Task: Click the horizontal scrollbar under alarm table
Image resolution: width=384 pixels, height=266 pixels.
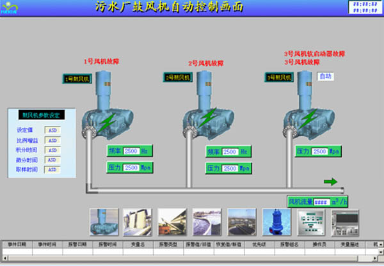Action: point(192,262)
